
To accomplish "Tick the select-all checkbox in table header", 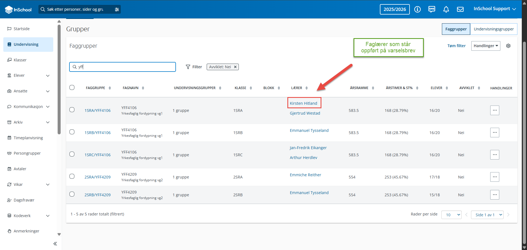I will pos(72,87).
